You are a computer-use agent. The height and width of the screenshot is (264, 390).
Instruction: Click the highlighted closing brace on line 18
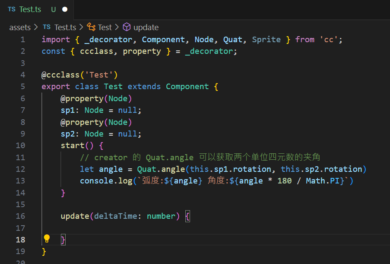point(63,240)
